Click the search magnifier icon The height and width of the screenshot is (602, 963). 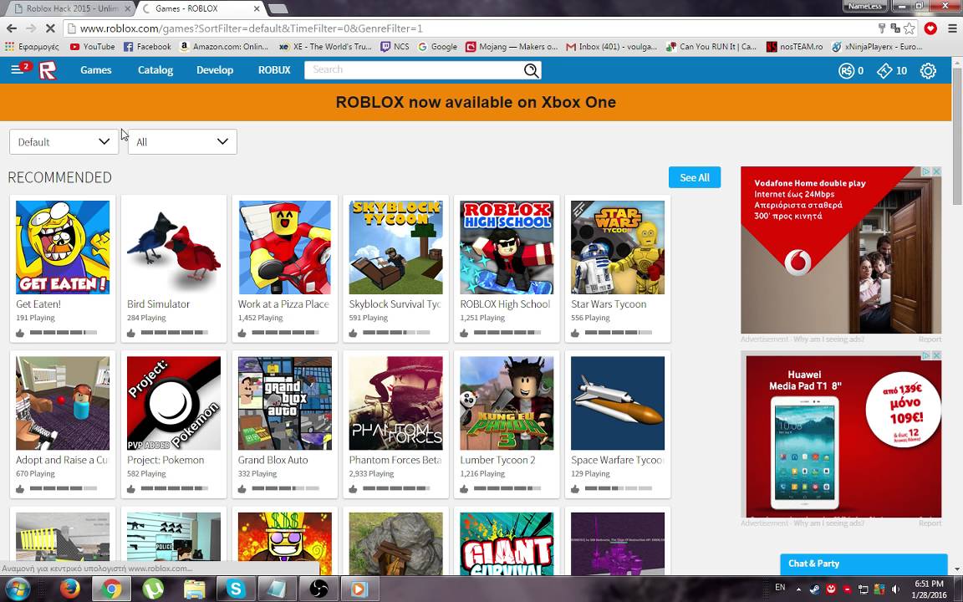tap(532, 70)
